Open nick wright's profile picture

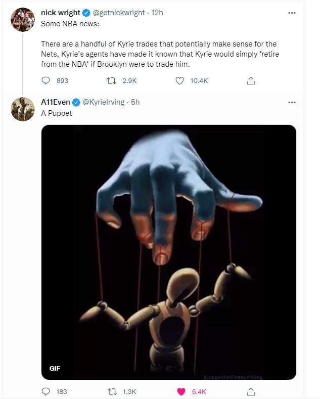pyautogui.click(x=23, y=20)
